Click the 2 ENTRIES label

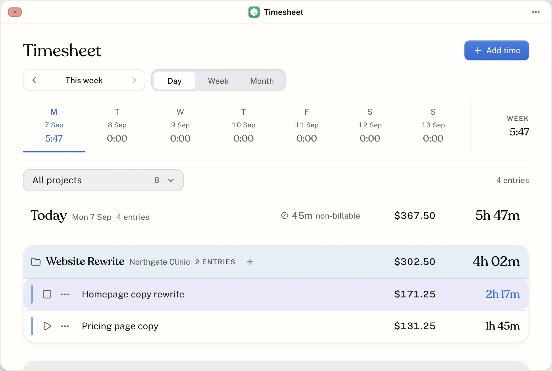(215, 262)
